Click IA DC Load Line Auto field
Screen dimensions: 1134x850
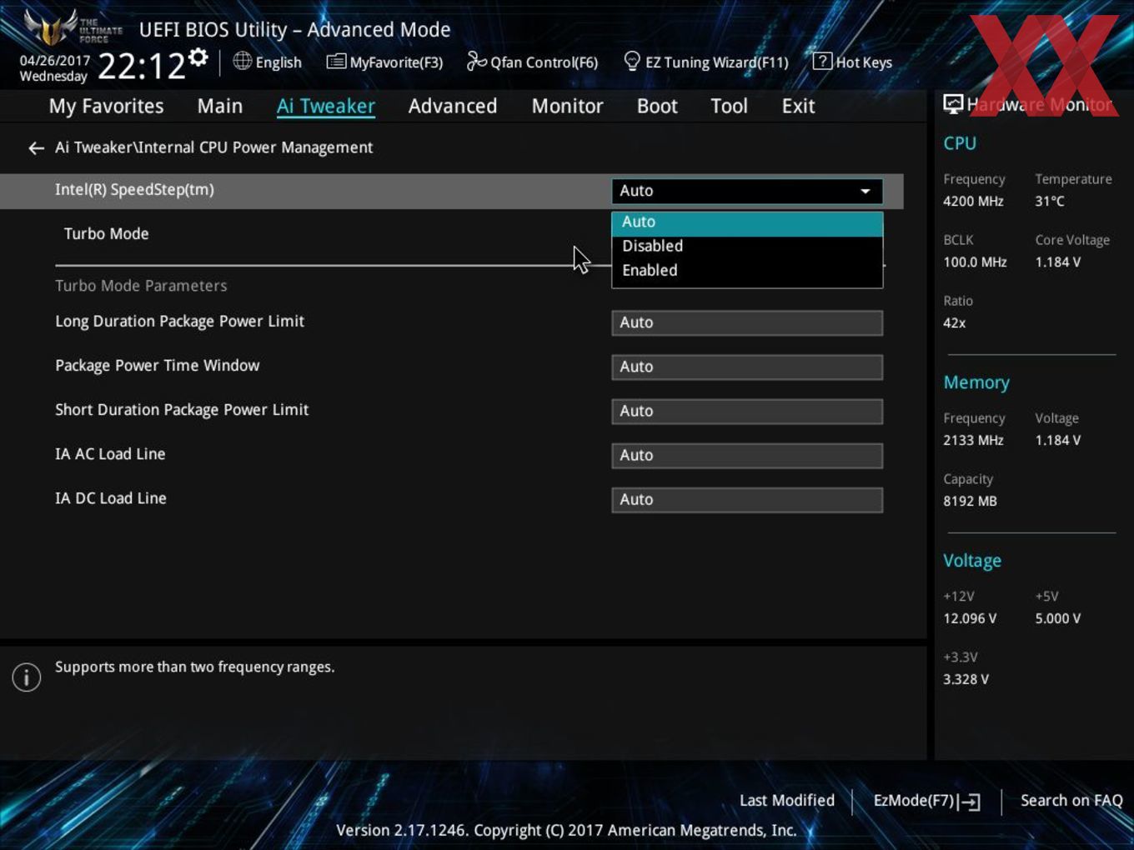[x=747, y=500]
